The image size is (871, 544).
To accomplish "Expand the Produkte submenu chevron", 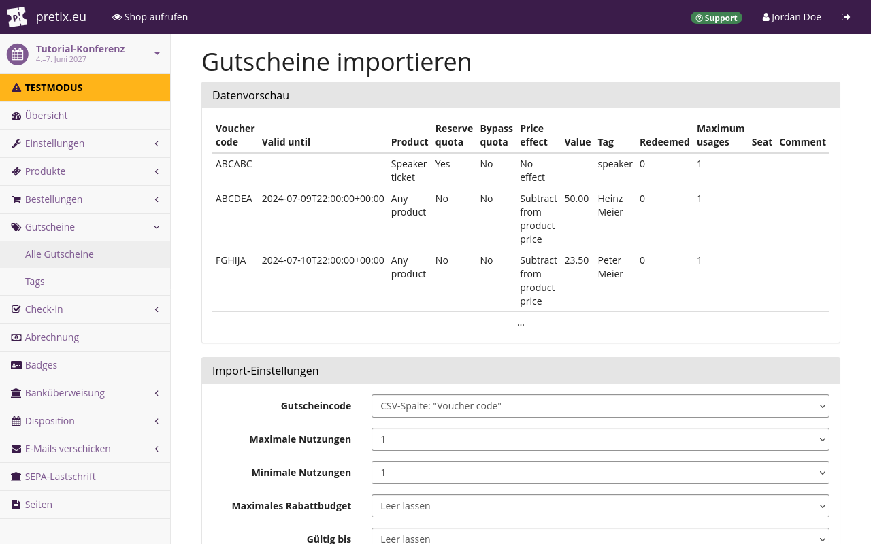I will click(x=157, y=171).
